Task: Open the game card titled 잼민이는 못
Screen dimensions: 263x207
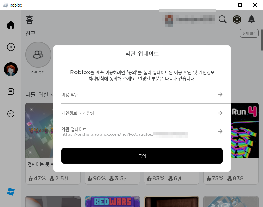Action: 39,143
